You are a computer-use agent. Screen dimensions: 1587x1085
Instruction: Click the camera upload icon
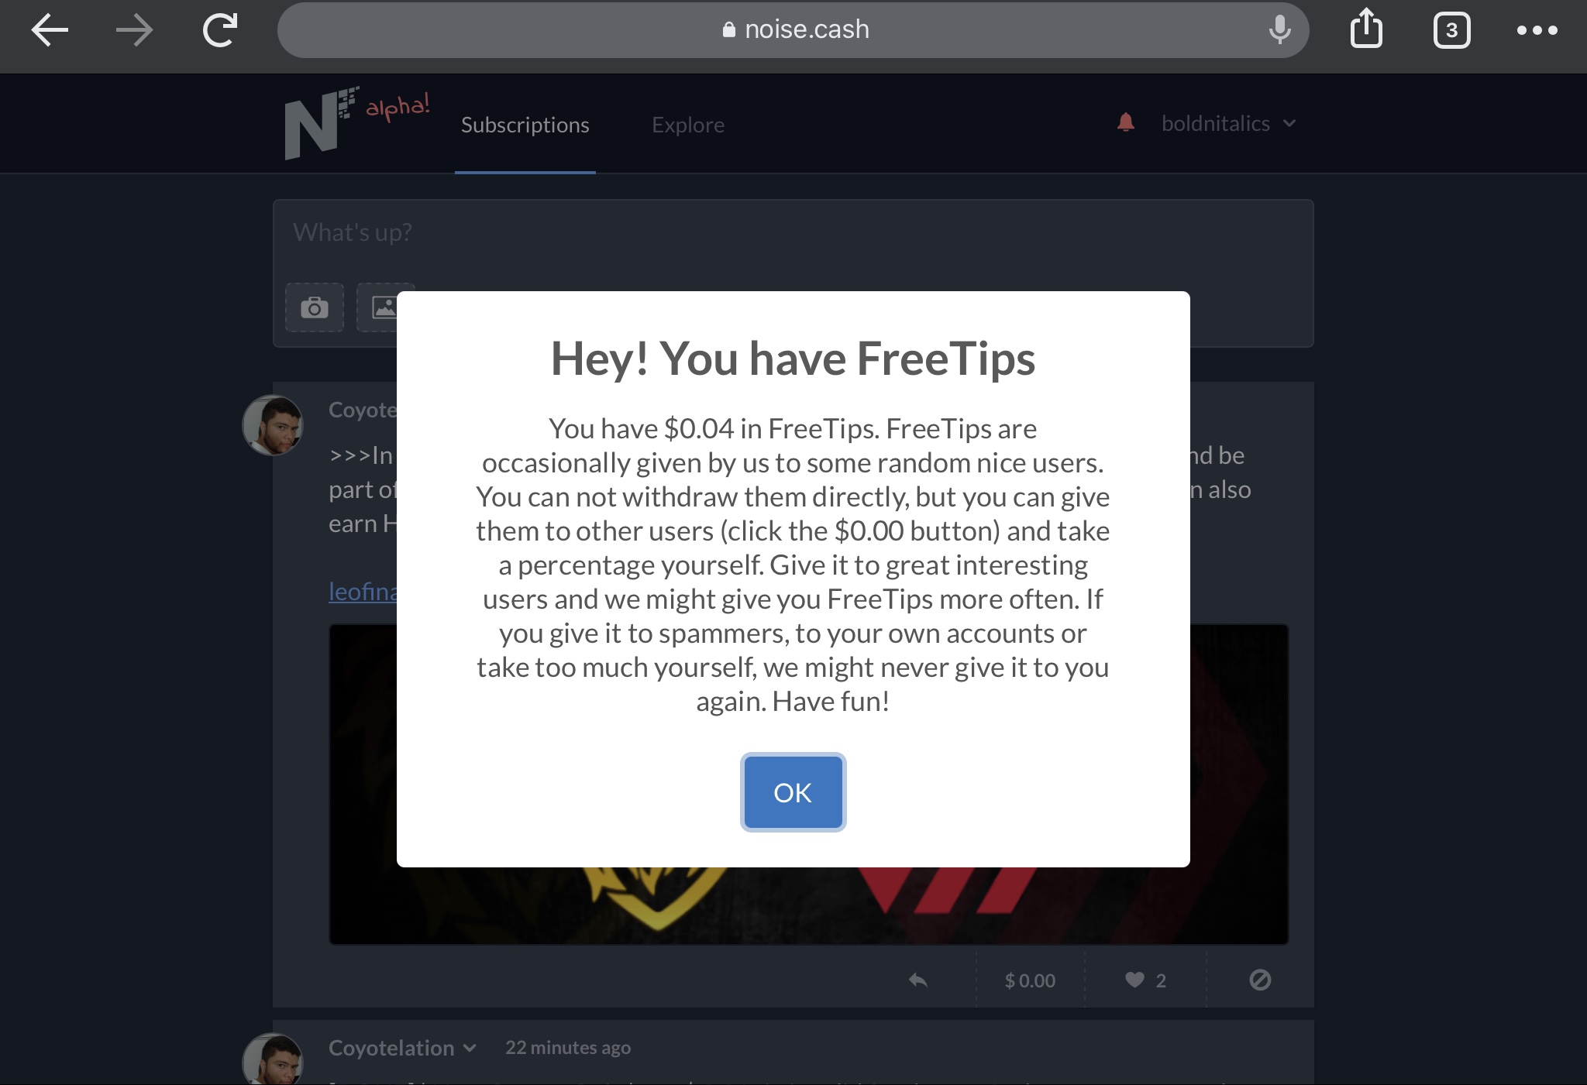coord(315,307)
